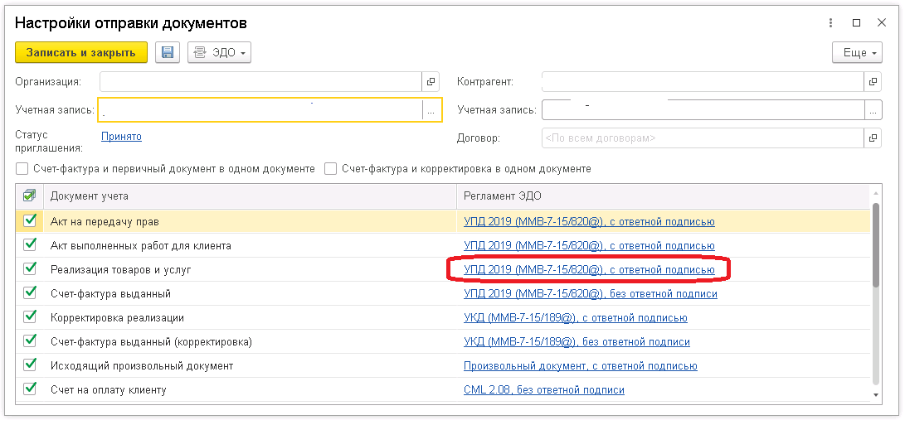
Task: Click the open icon beside Организация field
Action: point(431,82)
